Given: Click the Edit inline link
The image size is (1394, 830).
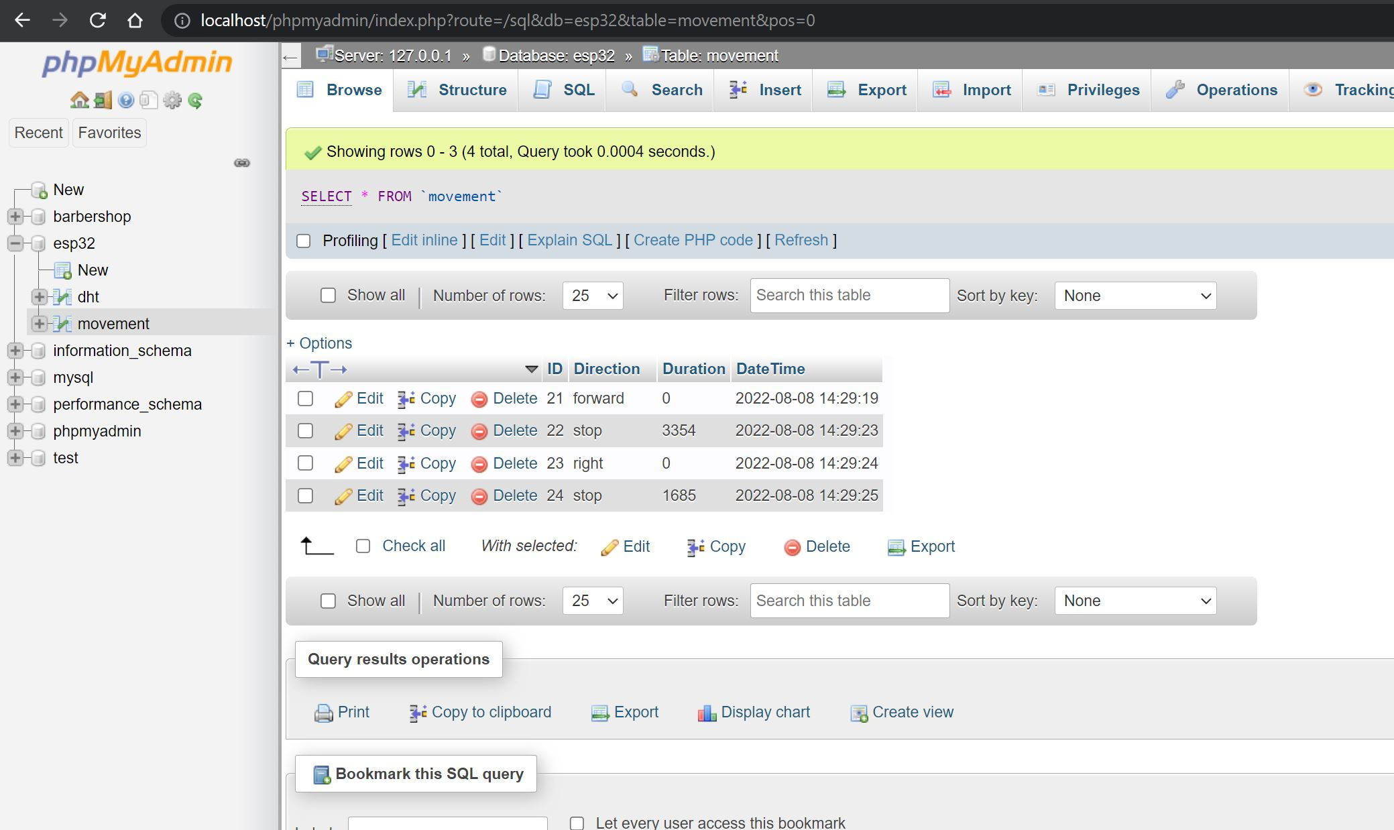Looking at the screenshot, I should (424, 240).
